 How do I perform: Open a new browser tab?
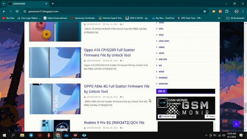coord(53,3)
